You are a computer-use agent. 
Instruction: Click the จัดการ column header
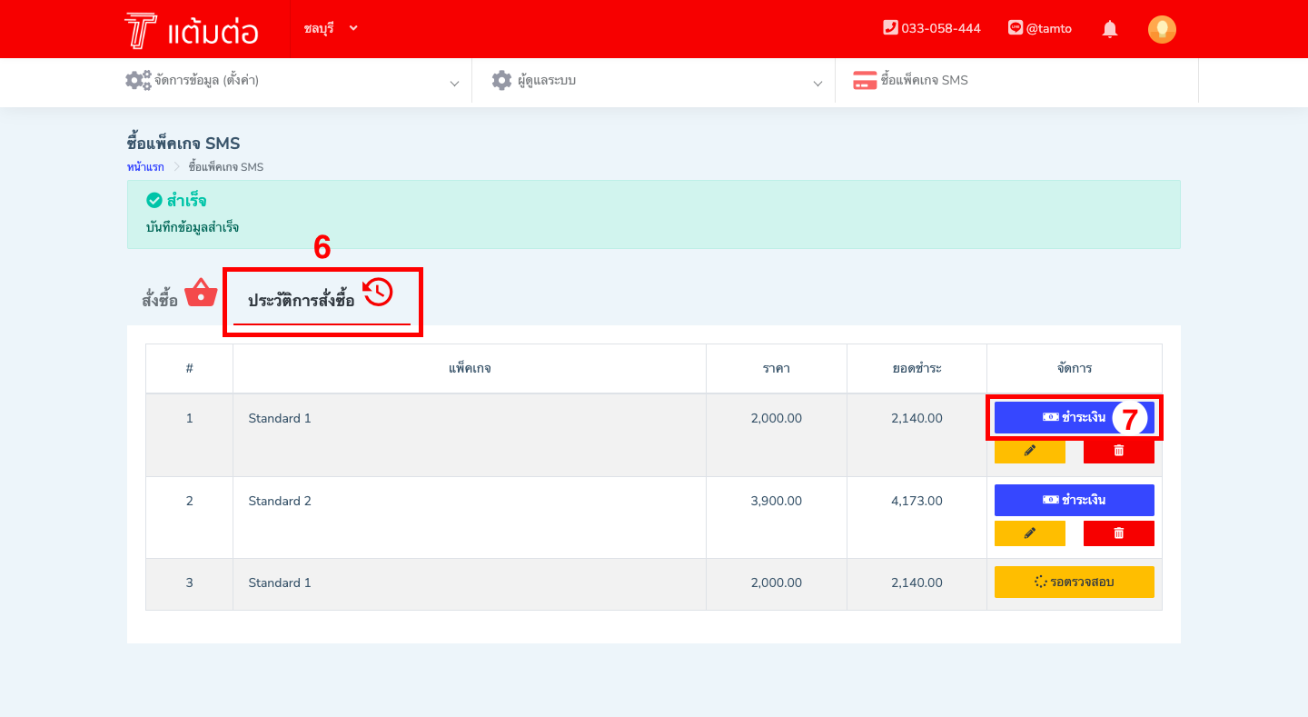tap(1075, 368)
